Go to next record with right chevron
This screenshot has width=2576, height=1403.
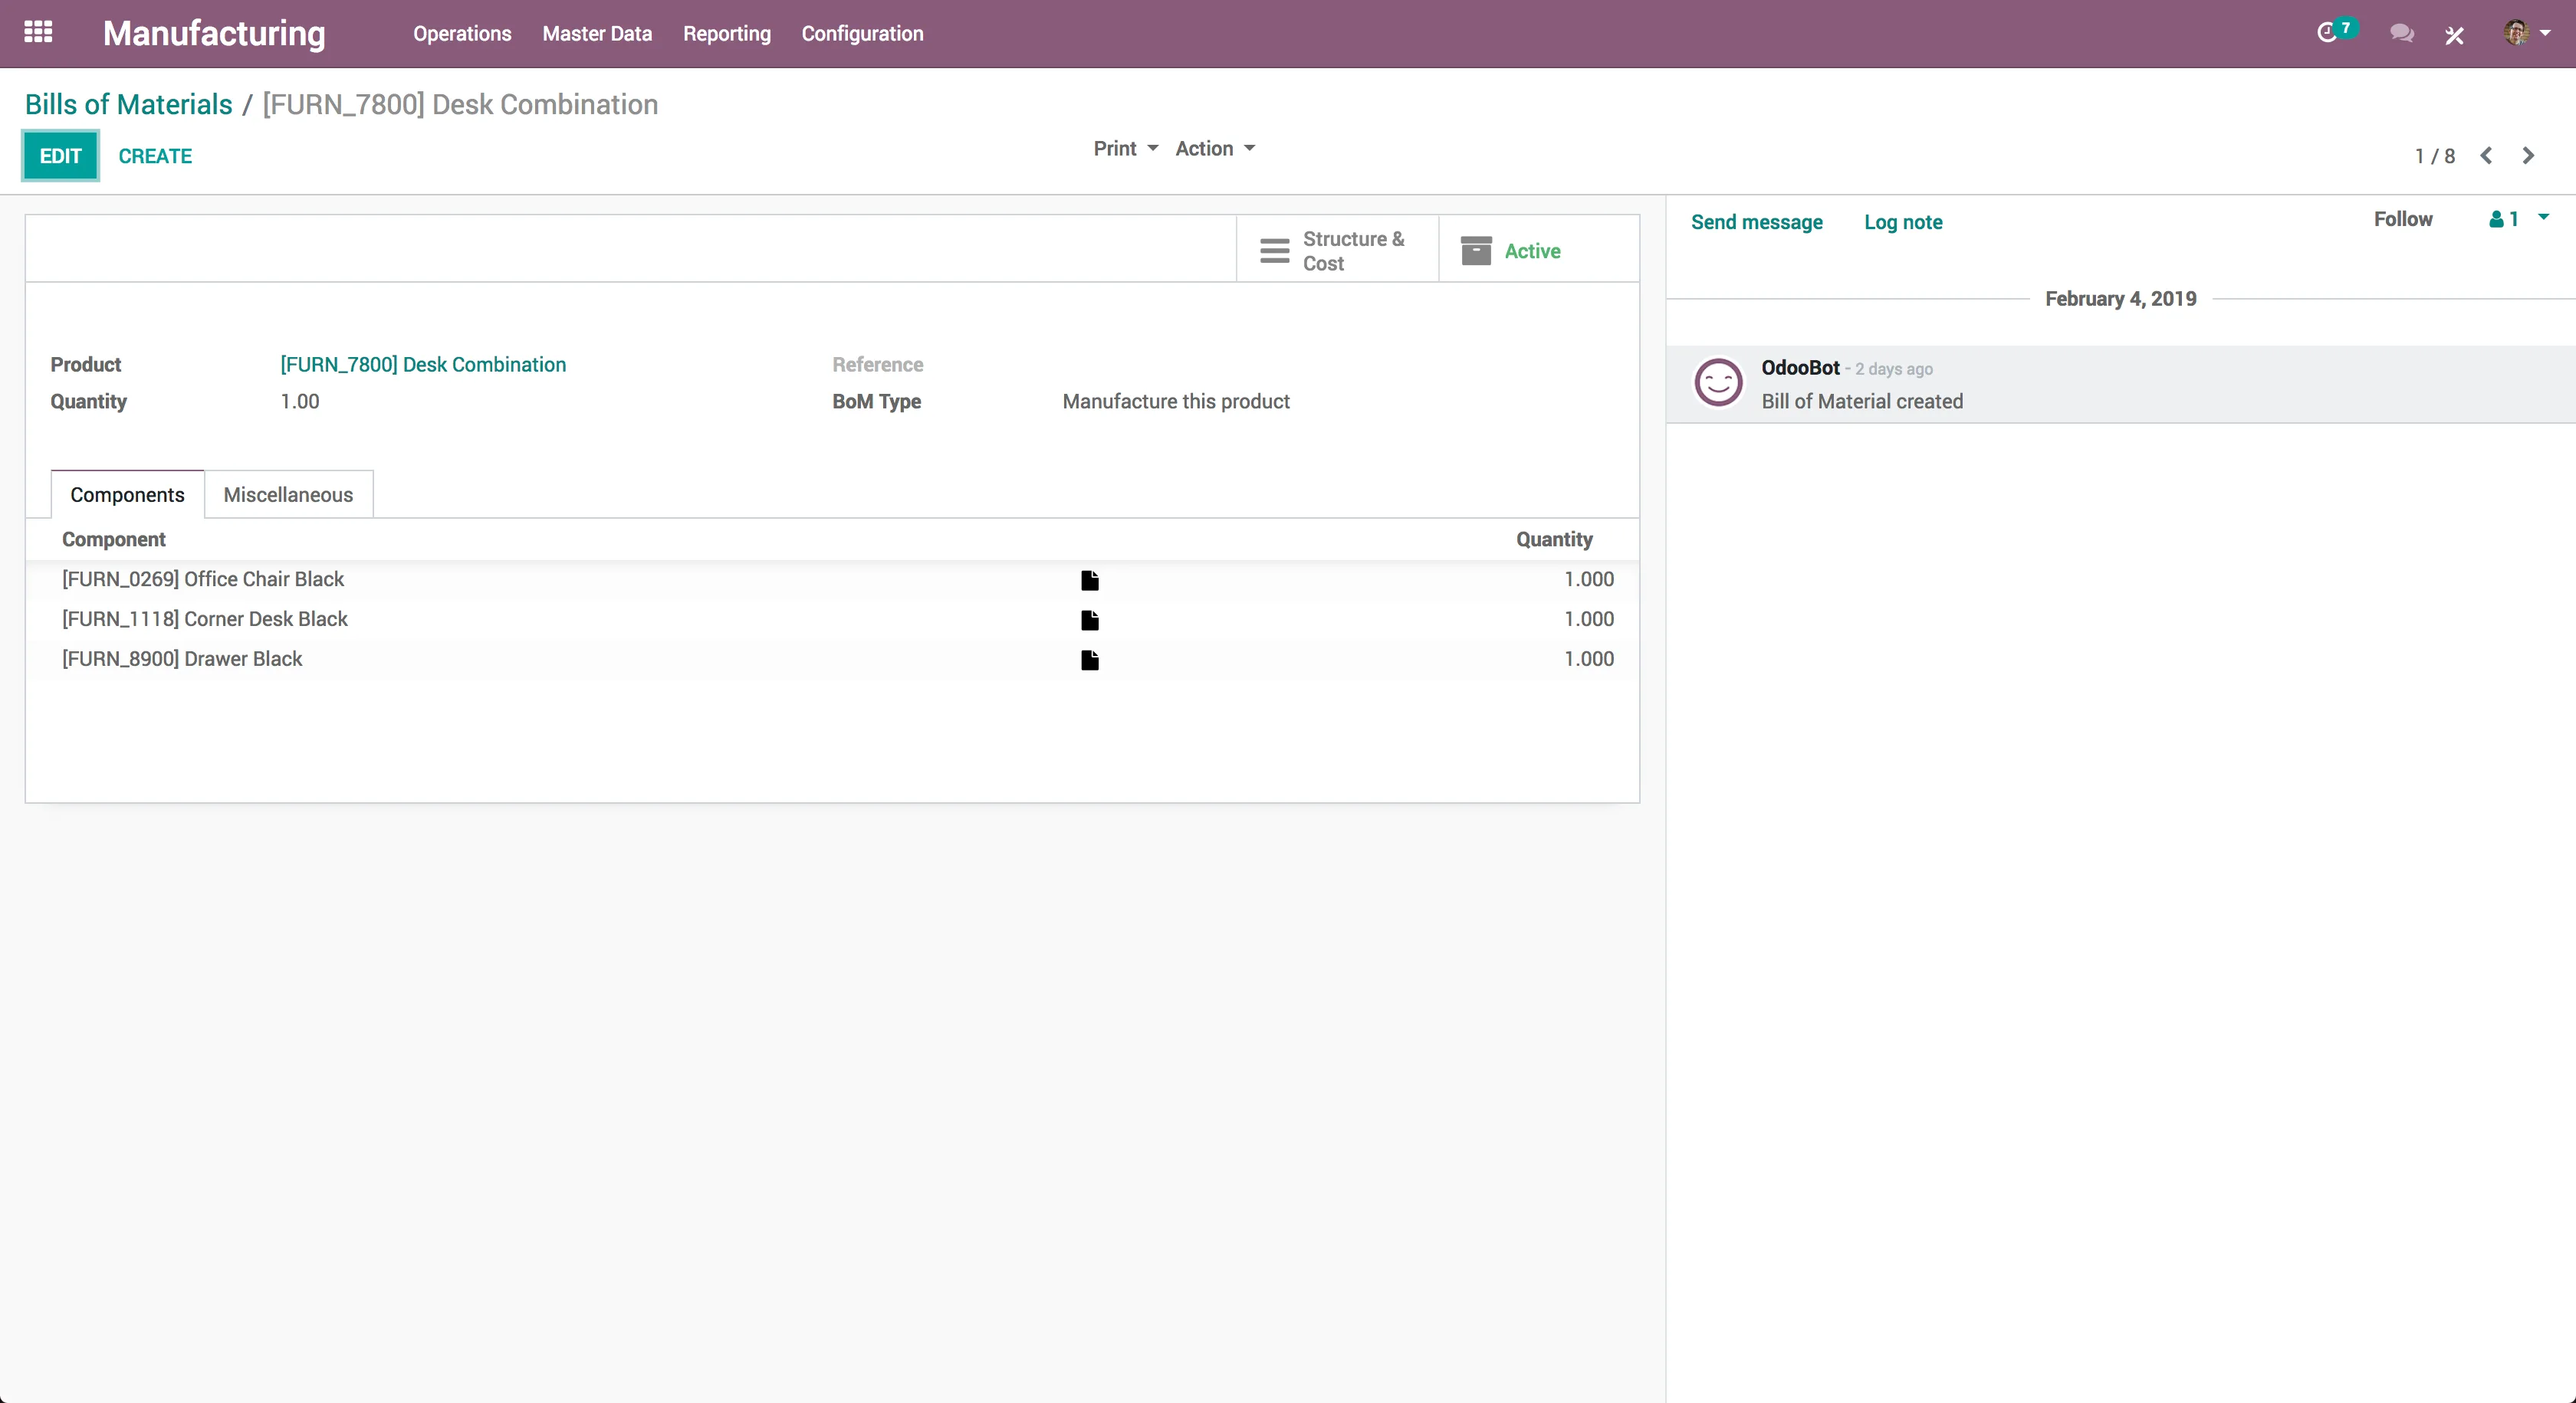pyautogui.click(x=2528, y=156)
